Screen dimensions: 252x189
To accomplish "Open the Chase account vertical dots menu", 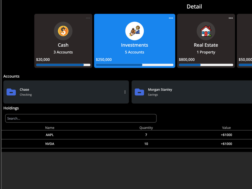I will coord(125,92).
